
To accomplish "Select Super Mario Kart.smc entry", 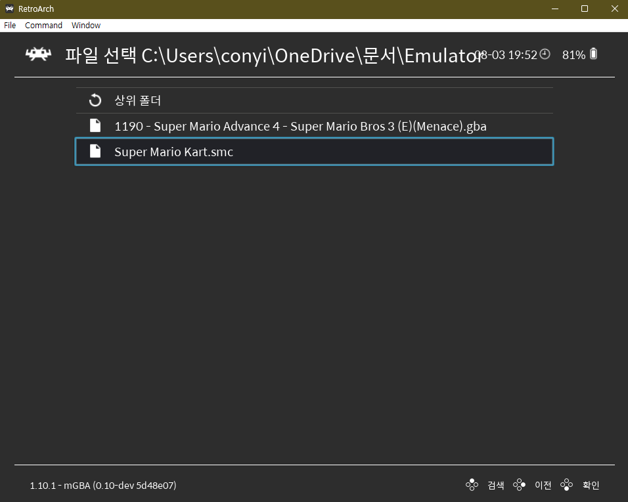I will (x=315, y=152).
